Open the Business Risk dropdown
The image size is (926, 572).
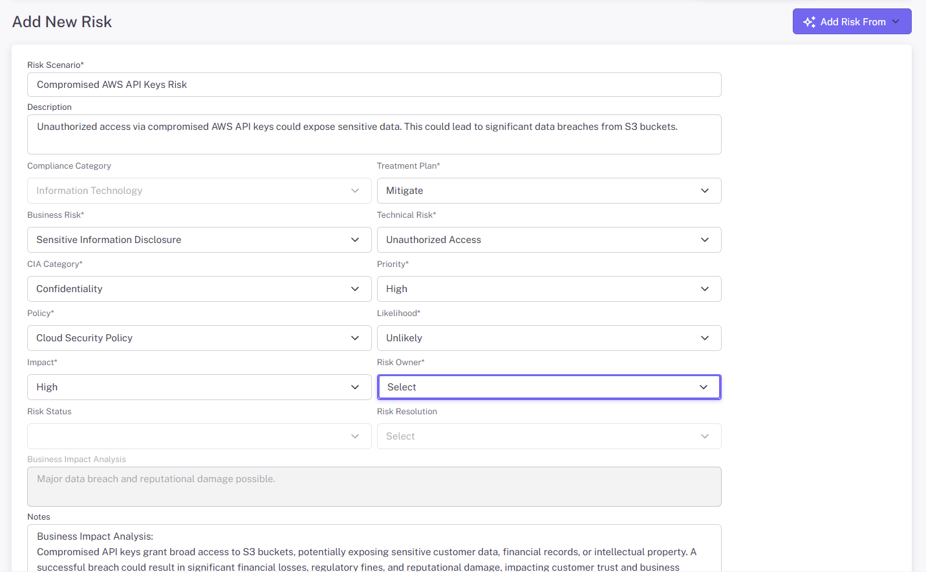pyautogui.click(x=199, y=240)
